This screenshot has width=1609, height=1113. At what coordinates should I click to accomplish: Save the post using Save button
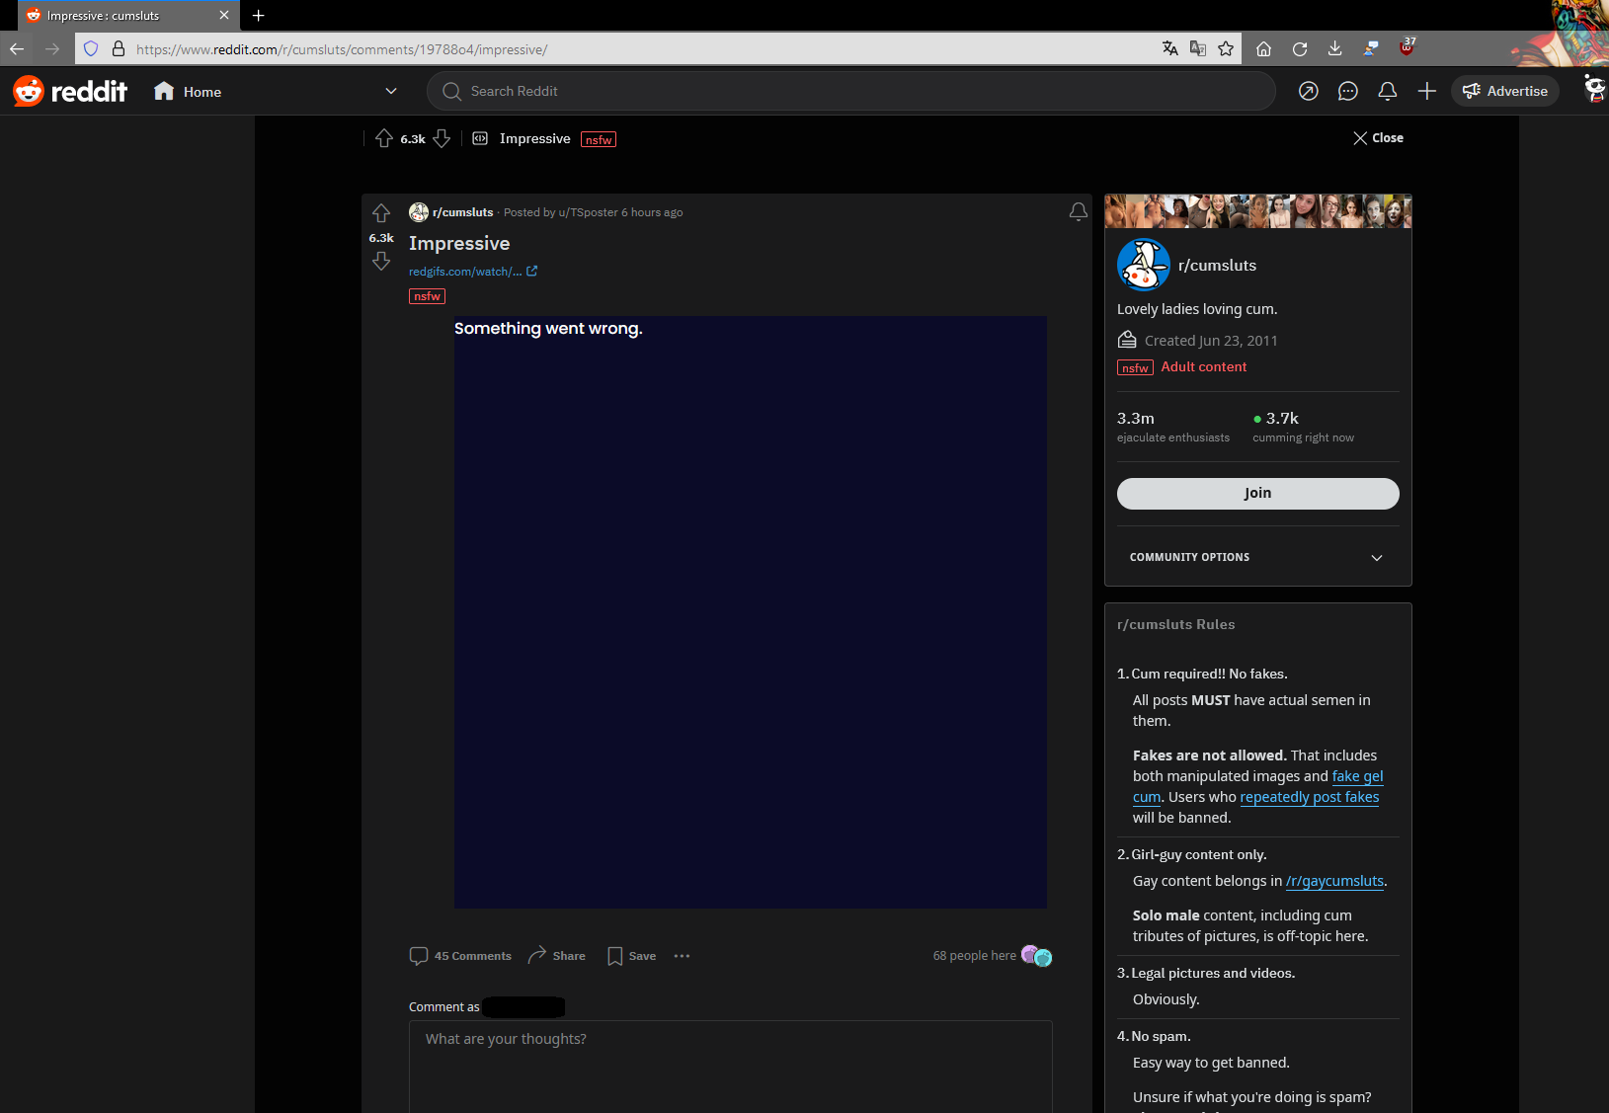pyautogui.click(x=632, y=956)
